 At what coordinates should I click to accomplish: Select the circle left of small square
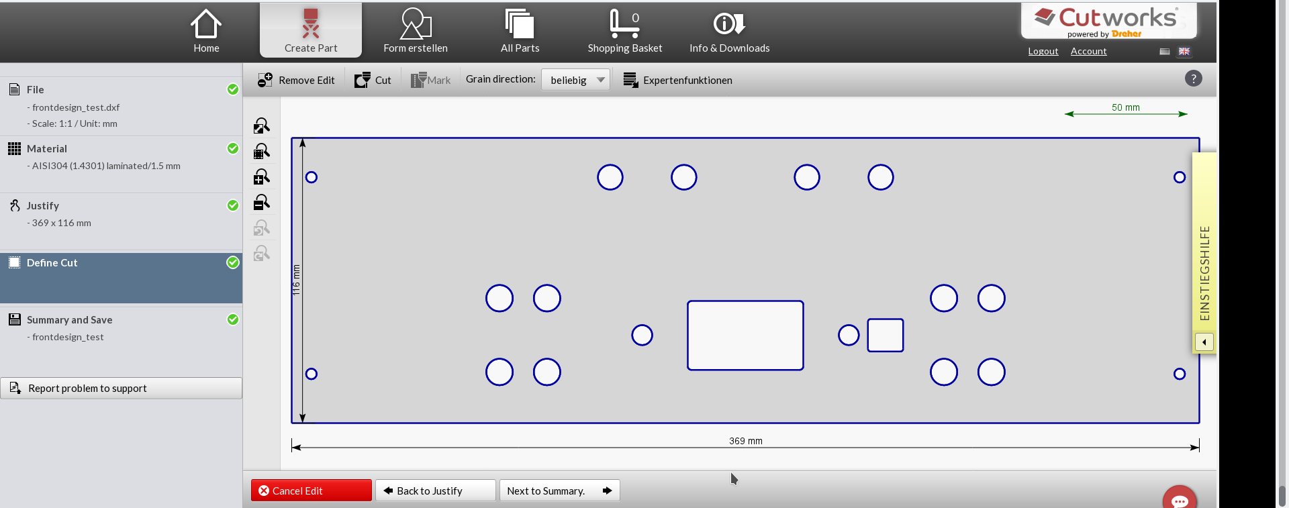coord(849,335)
